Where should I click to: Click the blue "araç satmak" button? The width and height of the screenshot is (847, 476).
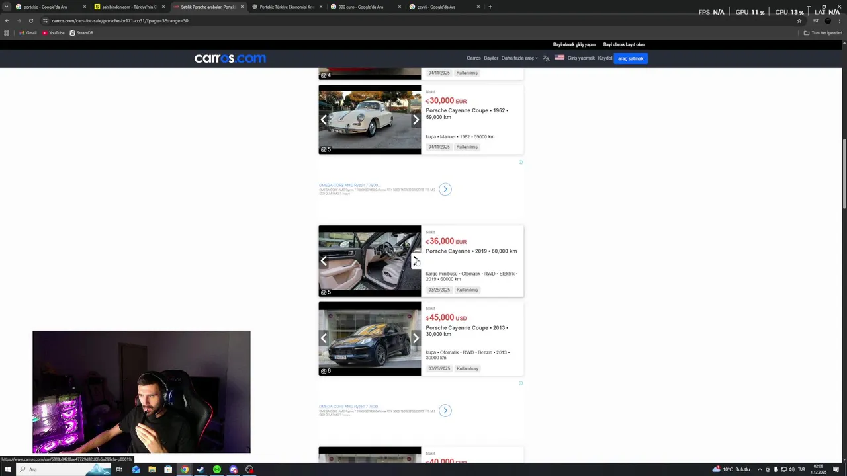[631, 58]
